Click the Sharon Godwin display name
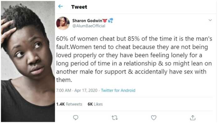This screenshot has height=123, width=219. 87,21
